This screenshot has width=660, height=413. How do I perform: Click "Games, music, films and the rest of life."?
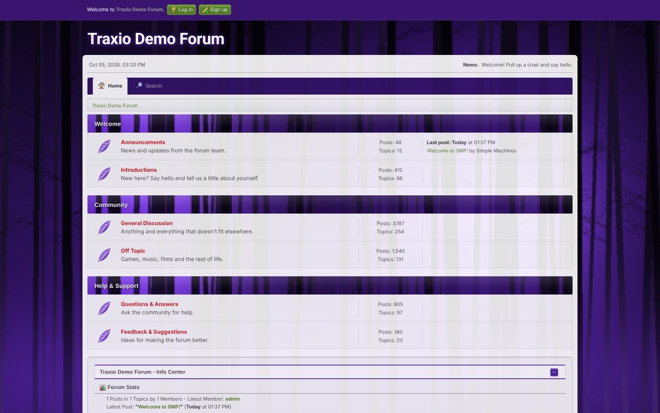pos(172,259)
